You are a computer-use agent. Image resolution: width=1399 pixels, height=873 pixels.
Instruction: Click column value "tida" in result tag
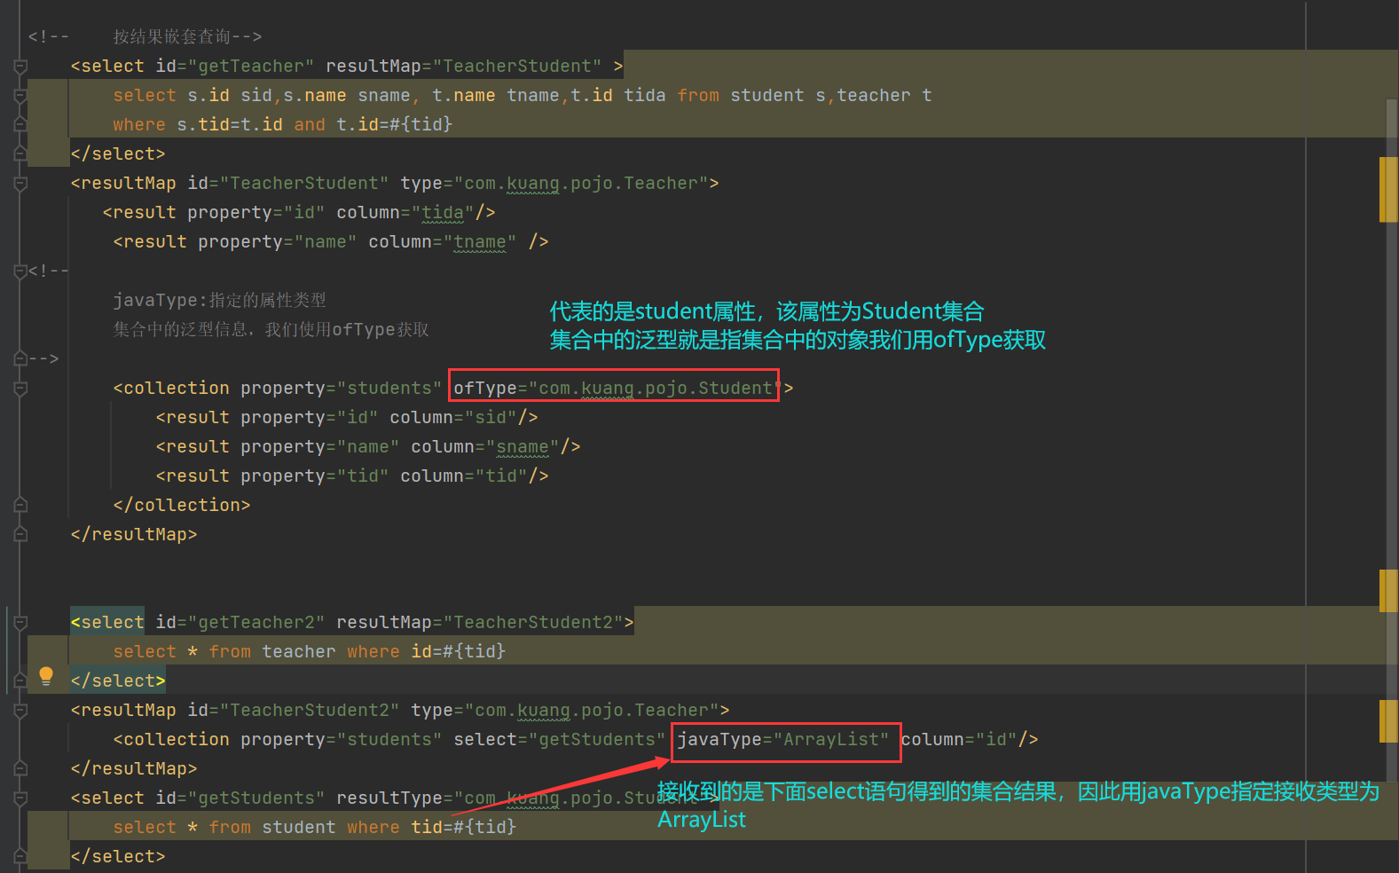(443, 213)
